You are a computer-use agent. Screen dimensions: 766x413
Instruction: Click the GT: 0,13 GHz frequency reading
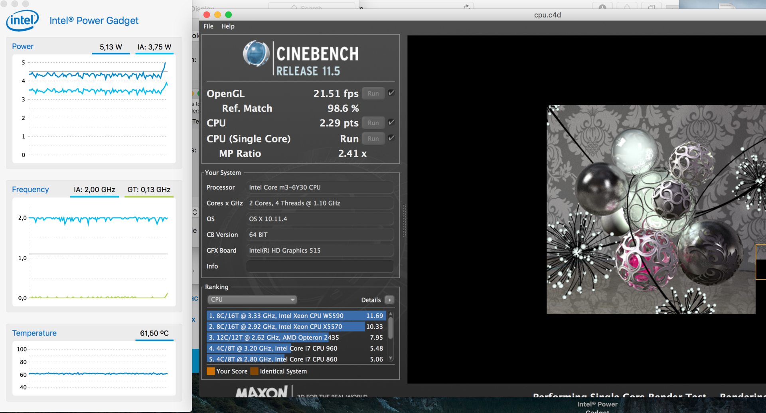(149, 190)
